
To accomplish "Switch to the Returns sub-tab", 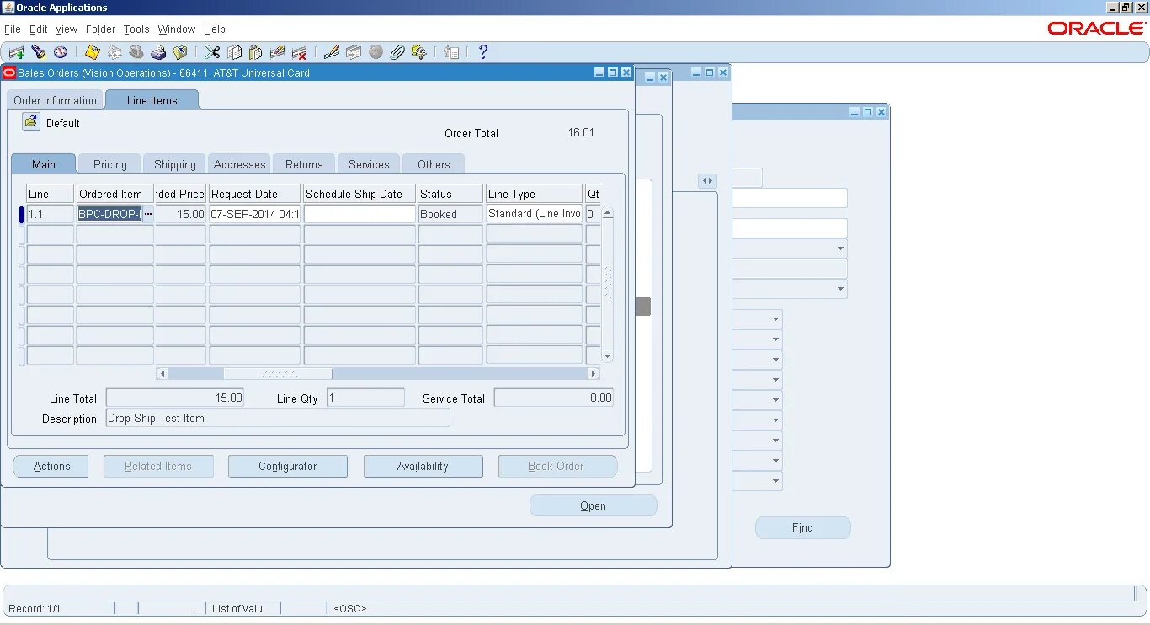I will pos(304,164).
